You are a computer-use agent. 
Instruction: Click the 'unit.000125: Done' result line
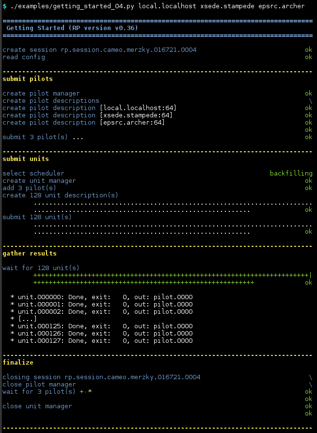pos(102,326)
